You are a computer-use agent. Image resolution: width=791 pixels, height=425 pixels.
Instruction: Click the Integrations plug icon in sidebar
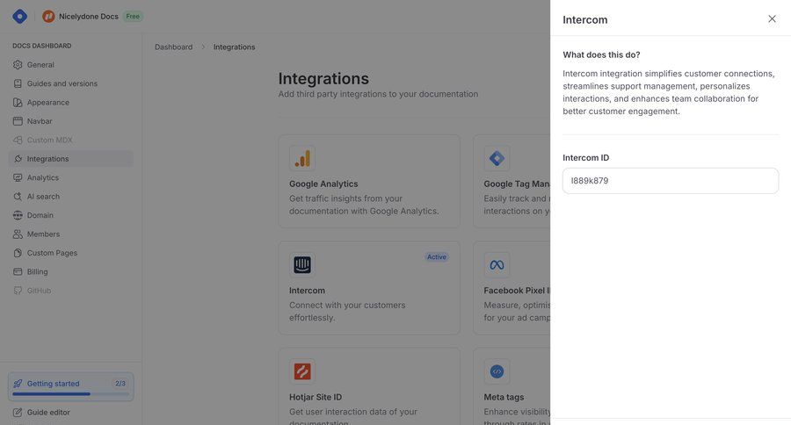point(18,159)
